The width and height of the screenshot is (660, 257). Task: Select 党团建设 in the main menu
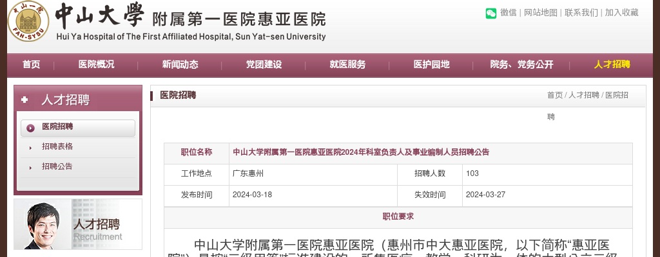coord(264,64)
